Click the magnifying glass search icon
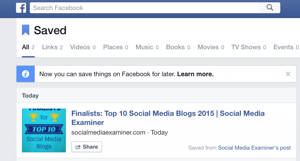The width and height of the screenshot is (300, 161). pos(270,8)
